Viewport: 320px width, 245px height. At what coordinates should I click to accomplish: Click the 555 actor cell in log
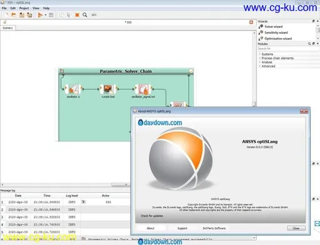point(108,202)
